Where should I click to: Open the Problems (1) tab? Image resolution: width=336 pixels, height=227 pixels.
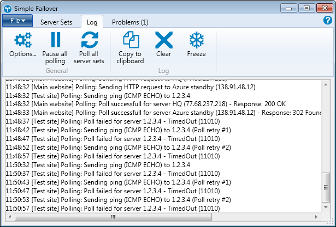click(x=129, y=22)
